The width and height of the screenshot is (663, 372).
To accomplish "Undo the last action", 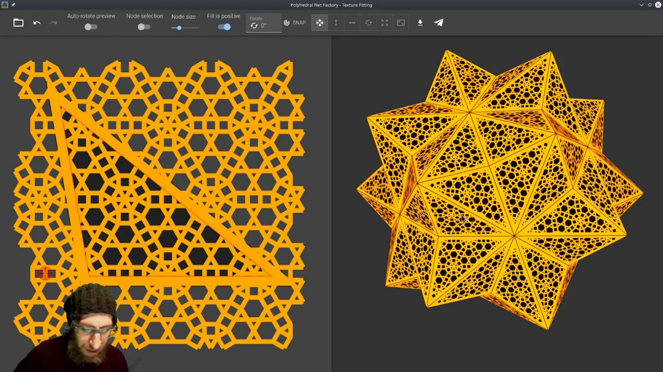I will pos(37,23).
